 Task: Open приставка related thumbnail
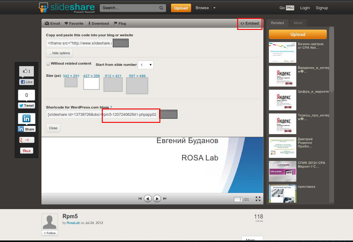283,194
